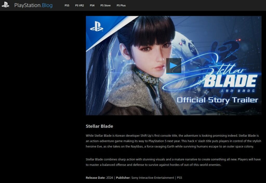Click the Official Story Trailer caption
This screenshot has width=266, height=183.
tap(217, 100)
